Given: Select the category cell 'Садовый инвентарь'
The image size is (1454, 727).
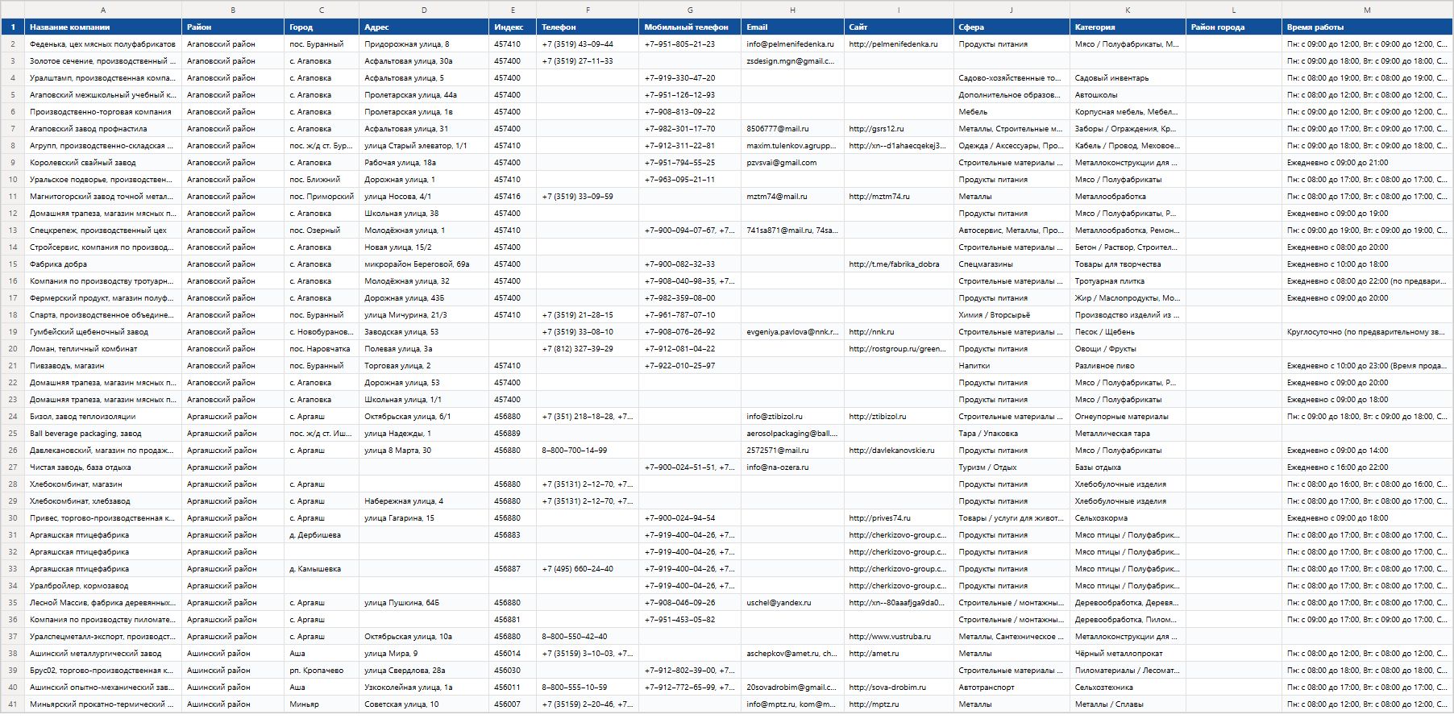Looking at the screenshot, I should (1128, 78).
